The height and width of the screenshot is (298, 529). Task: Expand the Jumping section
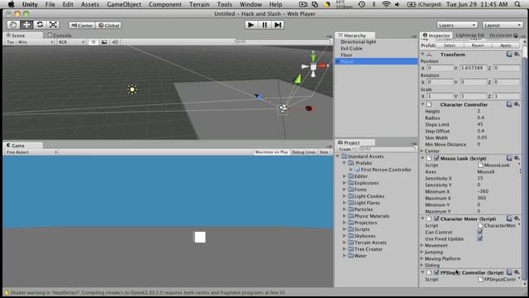[x=422, y=252]
